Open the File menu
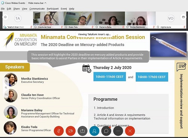The image size is (188, 138). click(3, 9)
